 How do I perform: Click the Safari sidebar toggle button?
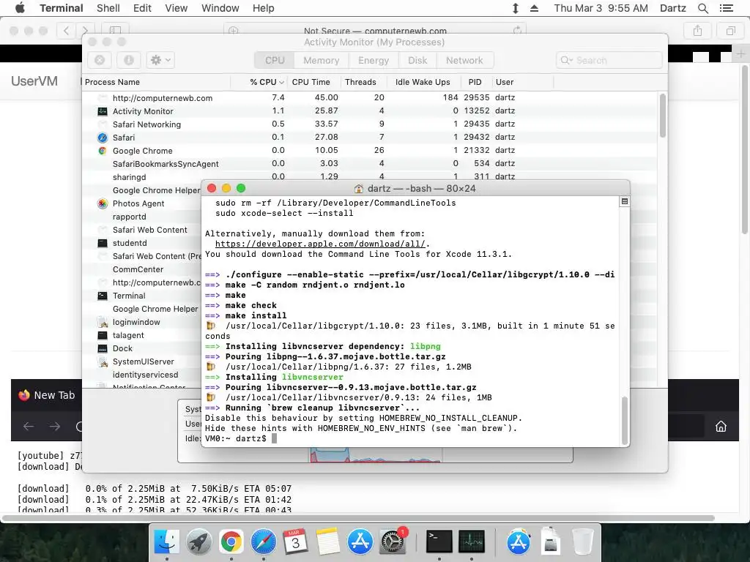coord(115,31)
